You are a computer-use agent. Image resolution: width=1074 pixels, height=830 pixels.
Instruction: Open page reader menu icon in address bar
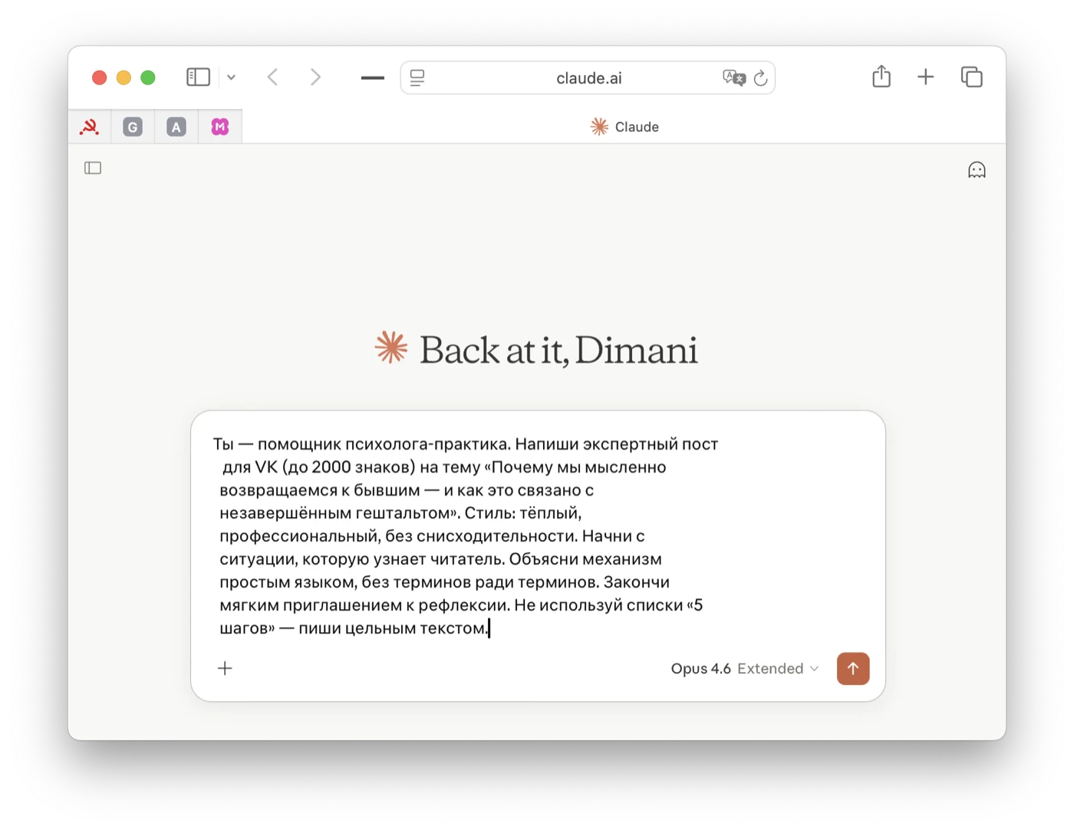click(417, 77)
